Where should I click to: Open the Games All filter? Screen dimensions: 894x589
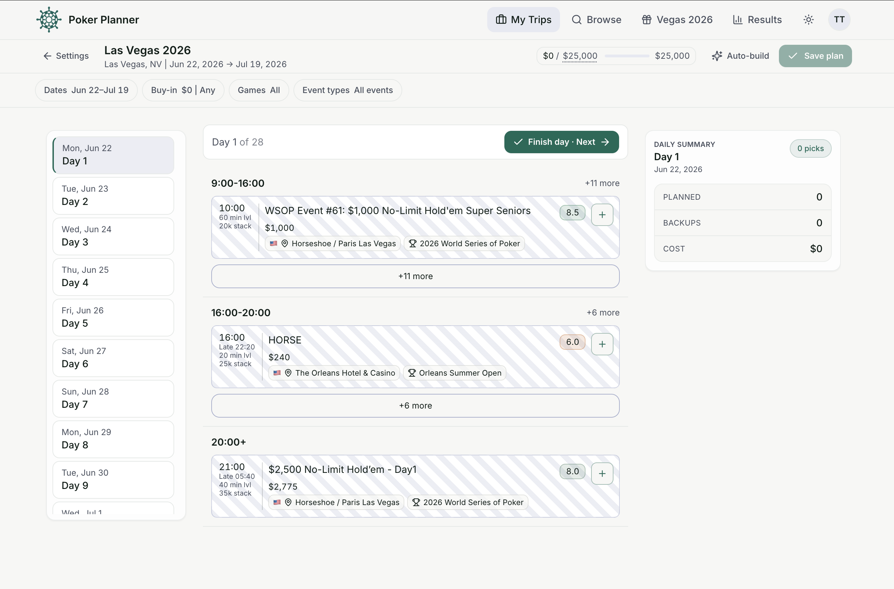(259, 90)
